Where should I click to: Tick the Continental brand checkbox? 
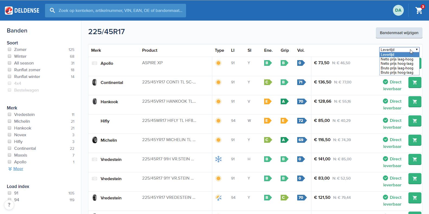(x=9, y=148)
